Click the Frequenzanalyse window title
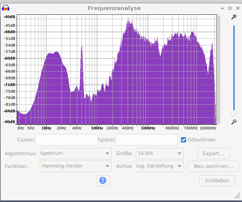This screenshot has height=202, width=242. [114, 8]
